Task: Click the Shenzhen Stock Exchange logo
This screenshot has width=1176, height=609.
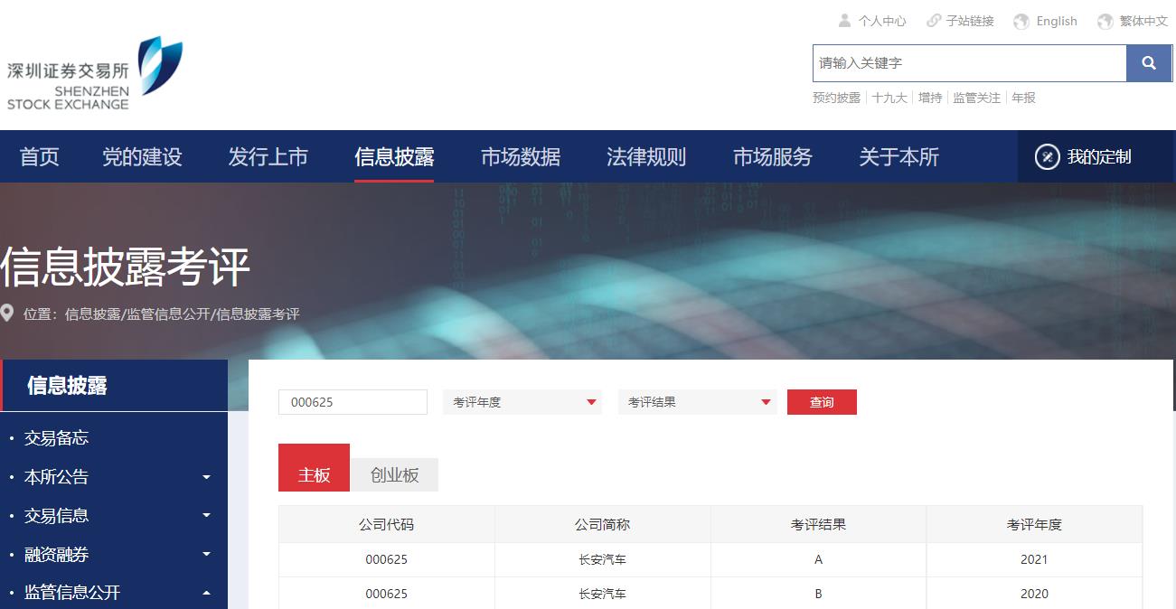Action: coord(94,74)
